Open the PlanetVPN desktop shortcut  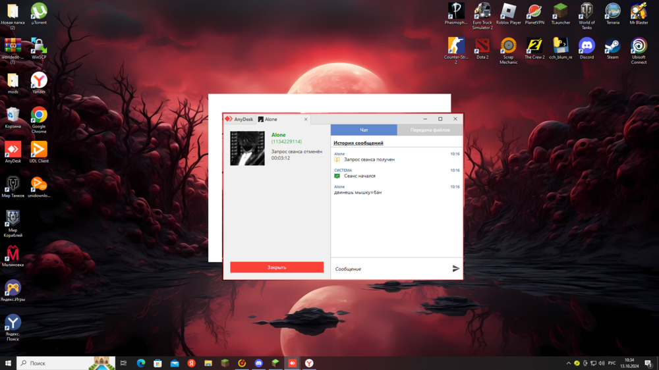[534, 13]
